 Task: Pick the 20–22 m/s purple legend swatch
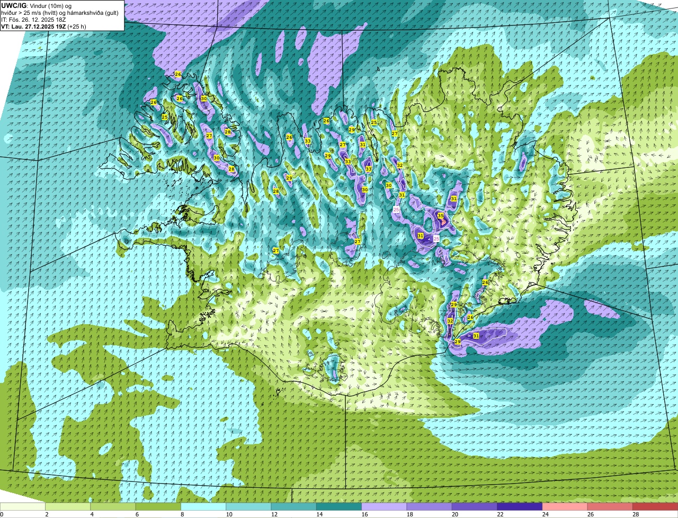coord(475,506)
